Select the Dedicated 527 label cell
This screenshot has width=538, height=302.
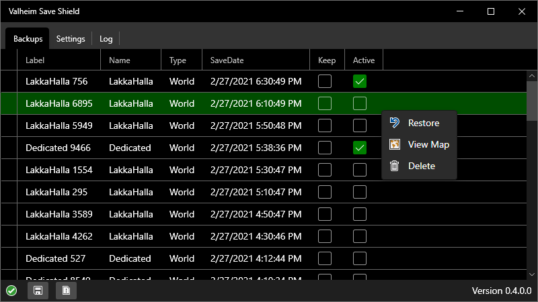click(x=59, y=258)
